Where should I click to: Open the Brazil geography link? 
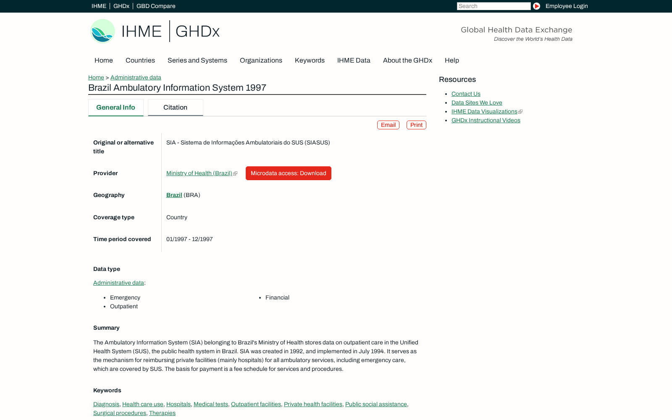click(x=174, y=195)
